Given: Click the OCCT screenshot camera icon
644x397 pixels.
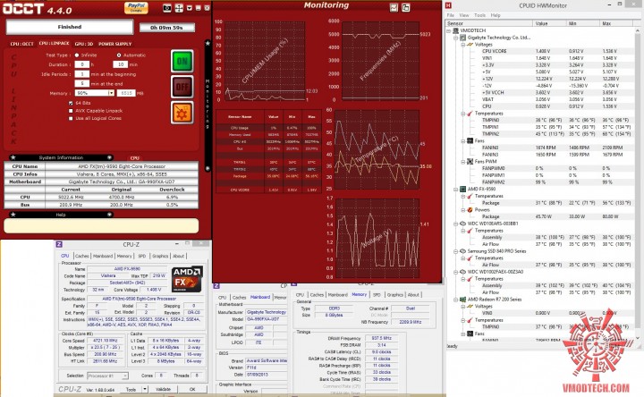Looking at the screenshot, I should [x=167, y=8].
